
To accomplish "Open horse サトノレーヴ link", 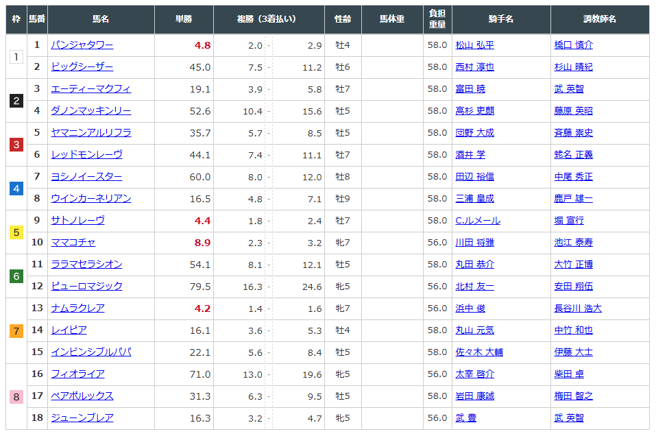I will 77,221.
